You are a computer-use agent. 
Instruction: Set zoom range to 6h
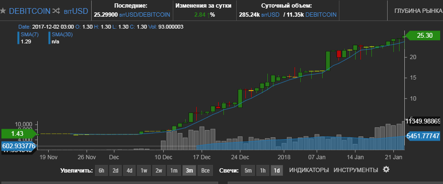point(101,171)
